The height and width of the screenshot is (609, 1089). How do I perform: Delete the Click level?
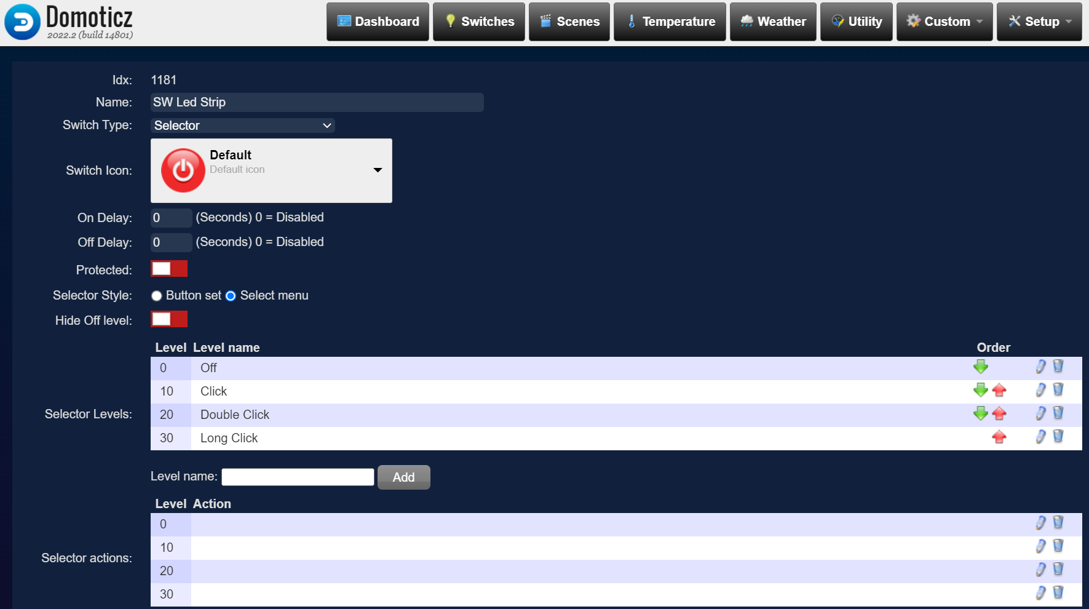1058,390
